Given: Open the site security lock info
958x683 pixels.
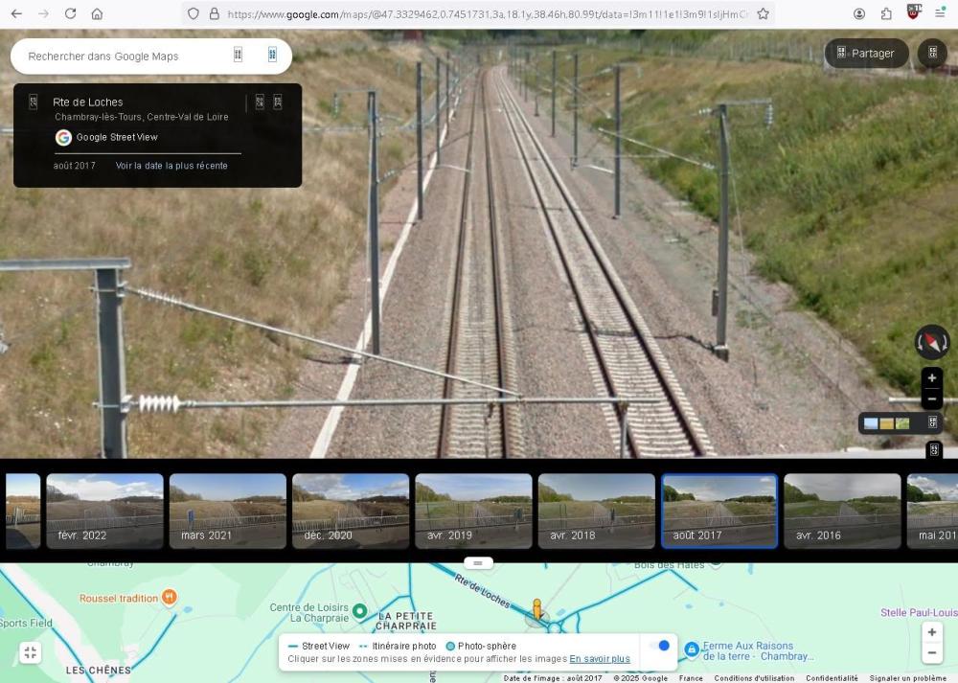Looking at the screenshot, I should pyautogui.click(x=214, y=13).
